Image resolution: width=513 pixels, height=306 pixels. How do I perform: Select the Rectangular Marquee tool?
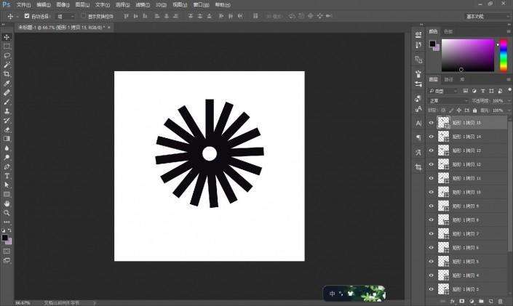click(x=7, y=47)
